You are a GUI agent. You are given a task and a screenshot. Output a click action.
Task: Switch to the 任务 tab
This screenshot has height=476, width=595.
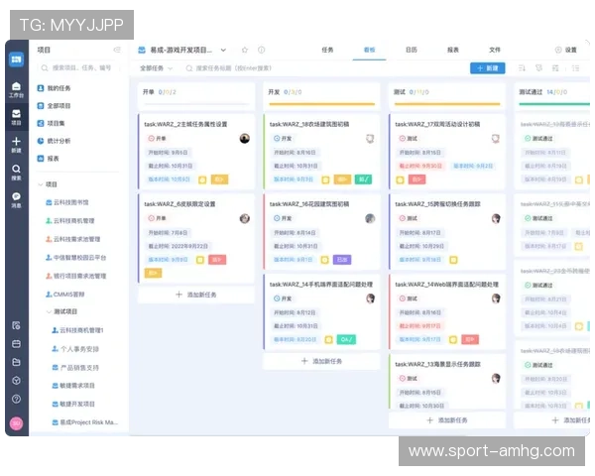click(x=327, y=50)
